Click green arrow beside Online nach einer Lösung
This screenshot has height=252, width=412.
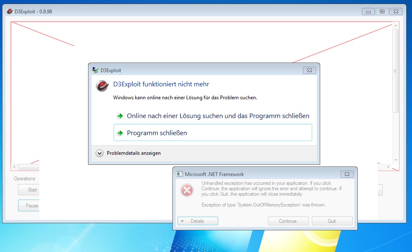[x=120, y=116]
